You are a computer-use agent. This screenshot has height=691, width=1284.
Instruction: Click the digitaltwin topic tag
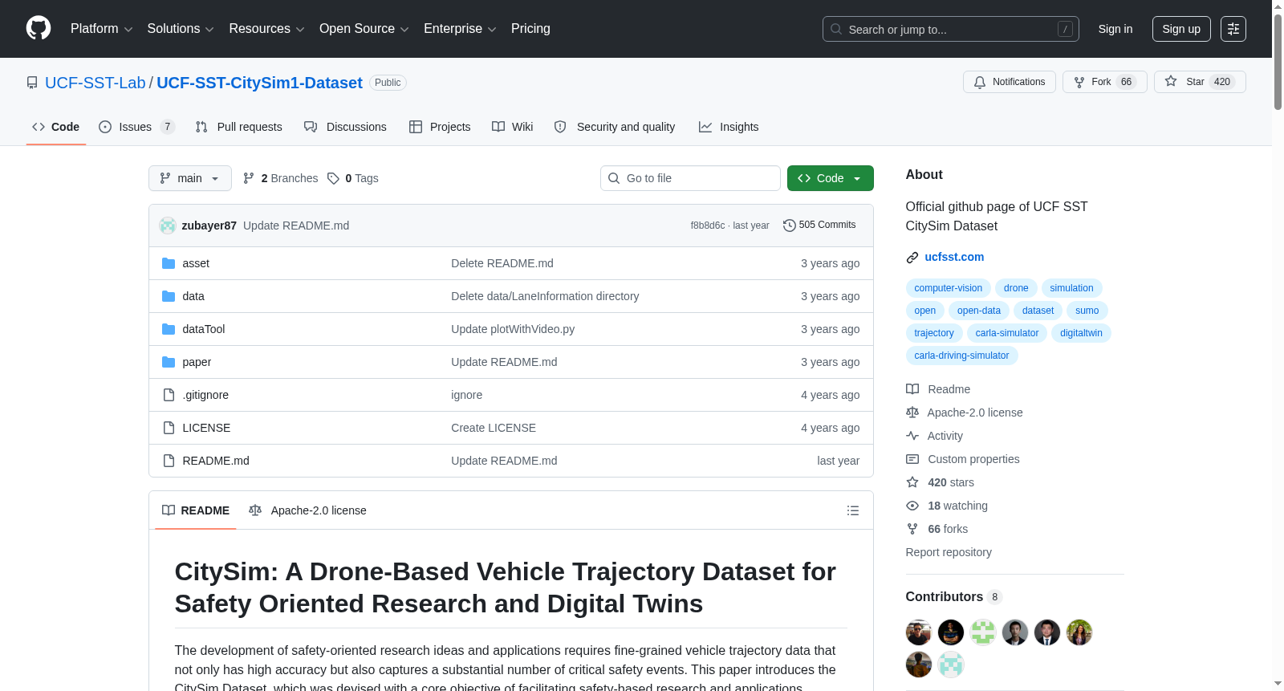[1081, 333]
